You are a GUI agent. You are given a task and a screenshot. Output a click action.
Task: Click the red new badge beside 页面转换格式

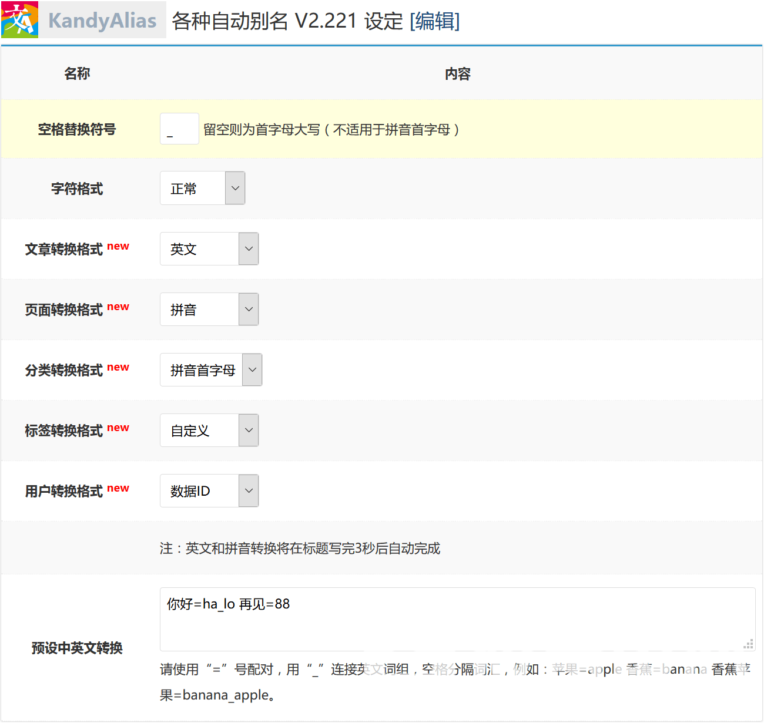pos(118,307)
